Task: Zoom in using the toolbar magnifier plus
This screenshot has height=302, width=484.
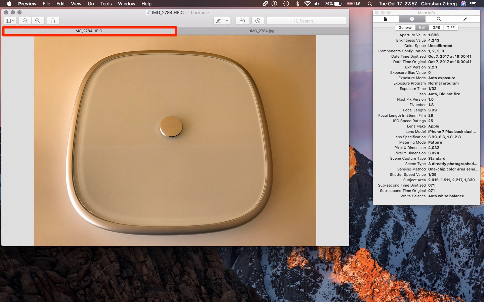Action: point(38,21)
